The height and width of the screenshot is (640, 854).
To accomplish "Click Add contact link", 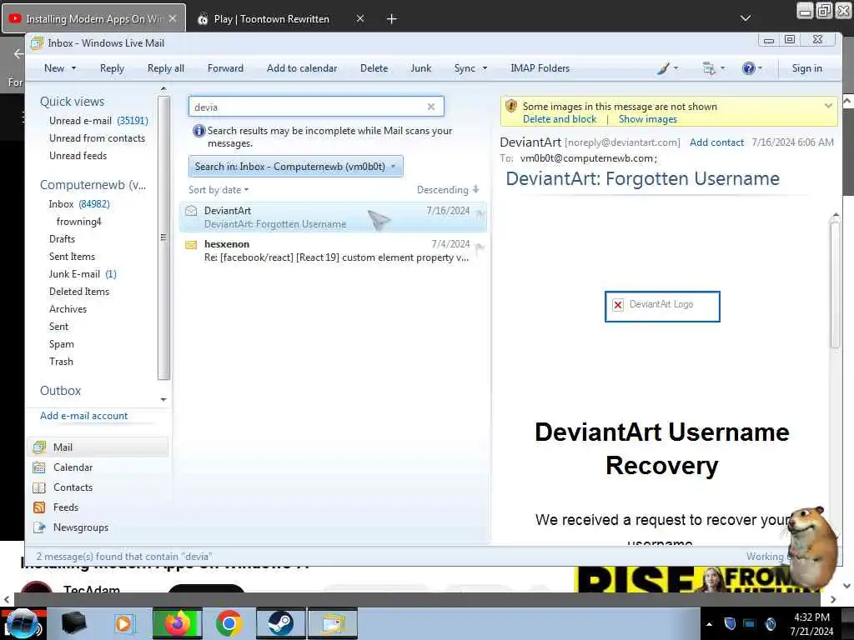I will pyautogui.click(x=716, y=142).
